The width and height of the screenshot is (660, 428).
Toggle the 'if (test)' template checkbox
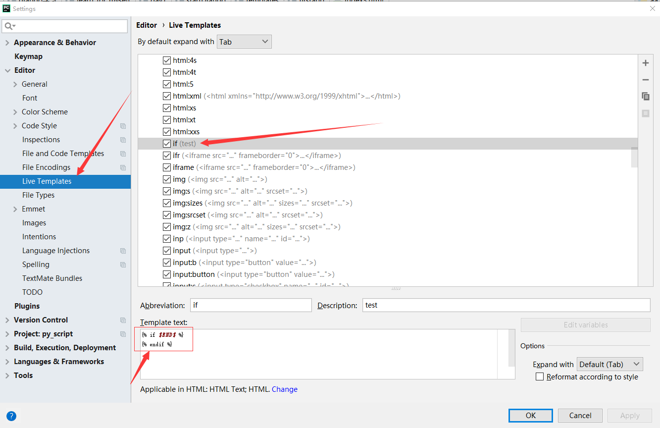click(167, 144)
